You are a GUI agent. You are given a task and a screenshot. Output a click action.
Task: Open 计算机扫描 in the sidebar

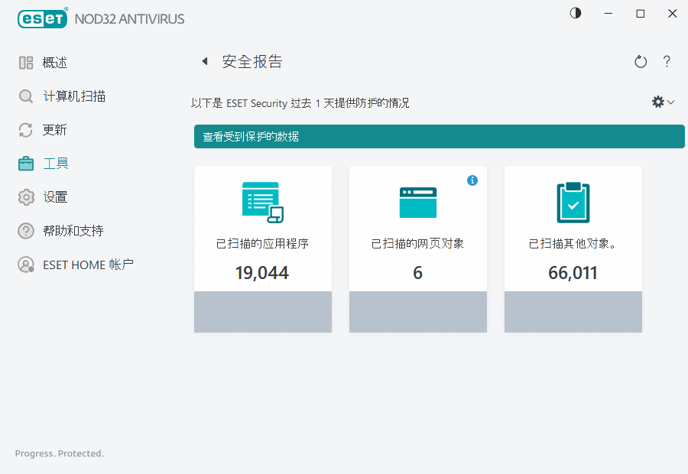(74, 96)
